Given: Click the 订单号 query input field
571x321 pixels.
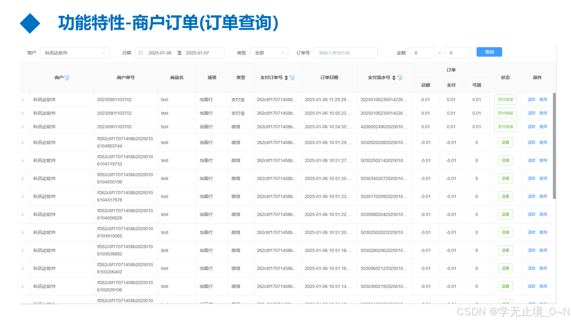Looking at the screenshot, I should 346,53.
